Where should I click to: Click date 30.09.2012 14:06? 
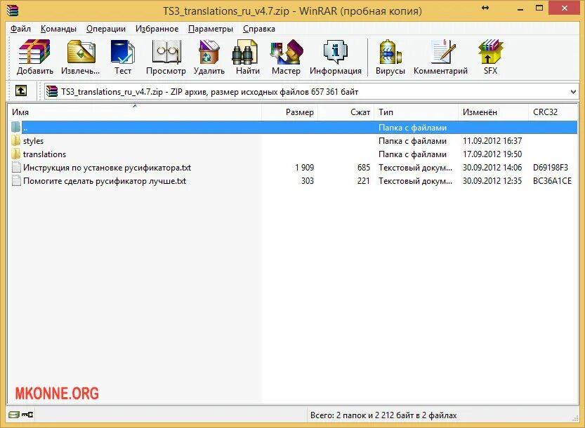coord(492,168)
